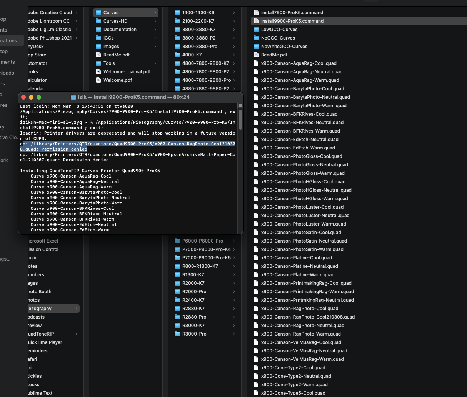Select the Curves-HD folder icon
The height and width of the screenshot is (397, 467).
coord(98,21)
